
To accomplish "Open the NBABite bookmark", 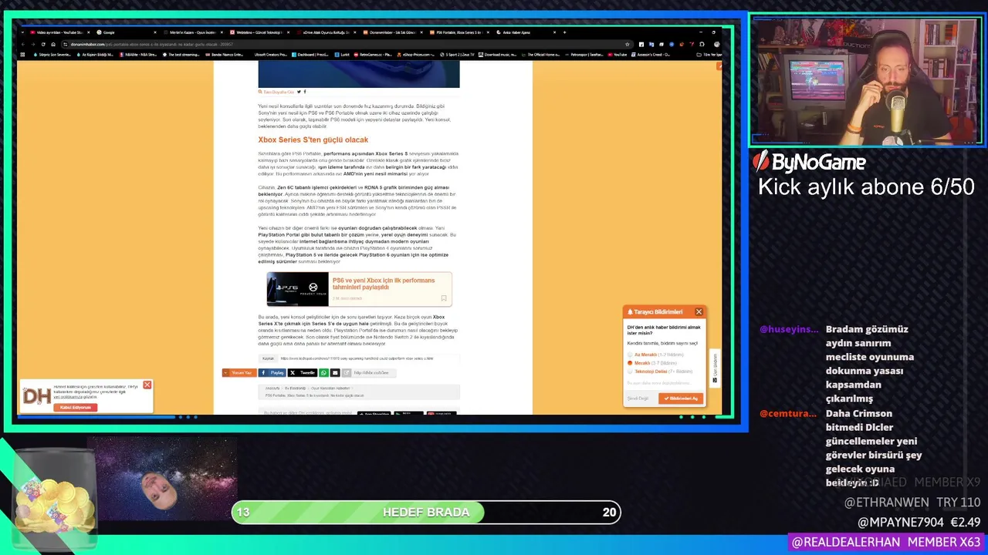I will [x=140, y=55].
